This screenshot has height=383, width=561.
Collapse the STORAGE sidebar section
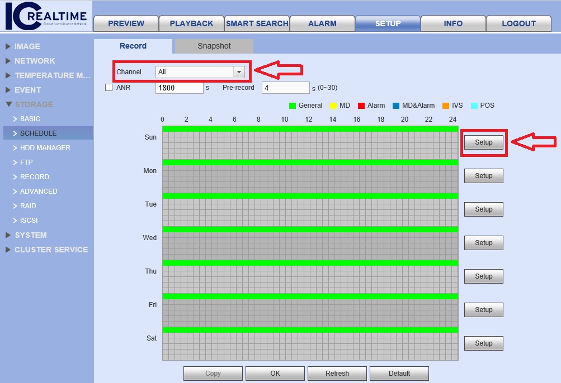pyautogui.click(x=34, y=104)
